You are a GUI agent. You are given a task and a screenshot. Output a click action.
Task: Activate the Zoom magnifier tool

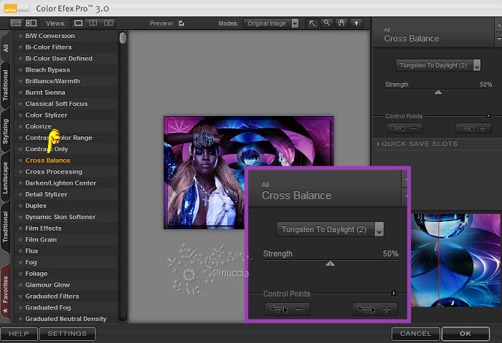(326, 24)
